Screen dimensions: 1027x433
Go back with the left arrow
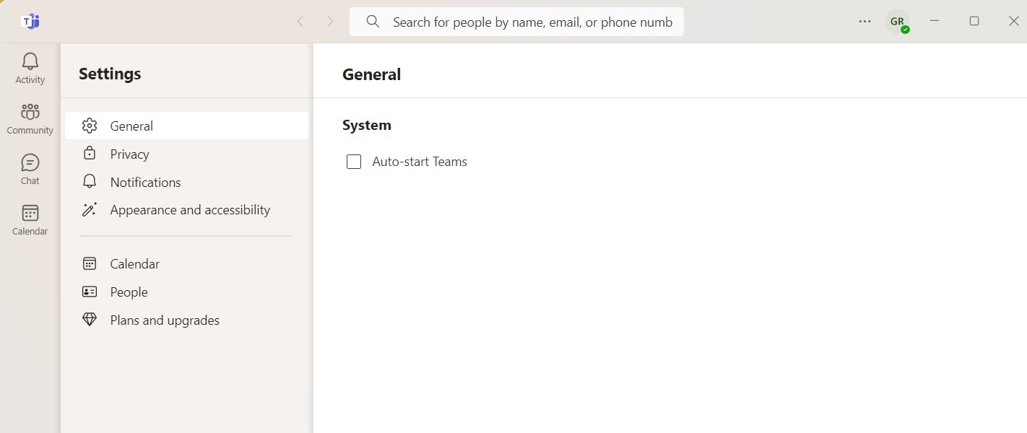[300, 22]
